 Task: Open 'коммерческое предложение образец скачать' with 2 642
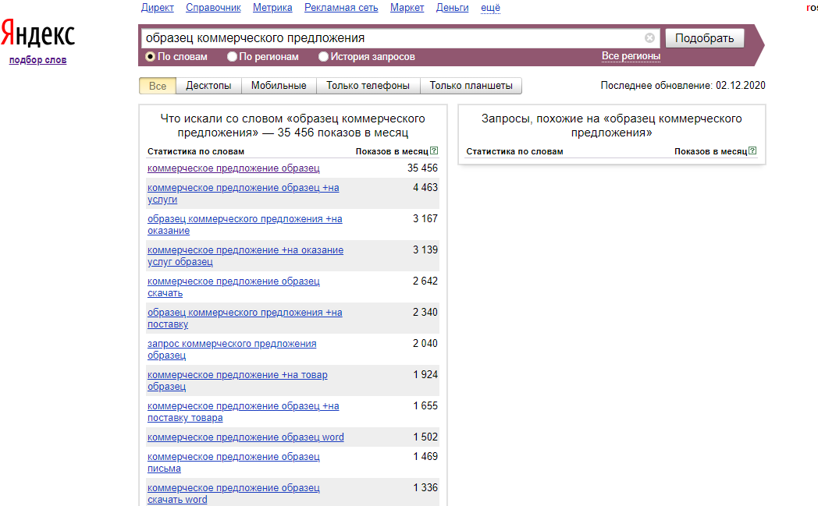tap(233, 287)
